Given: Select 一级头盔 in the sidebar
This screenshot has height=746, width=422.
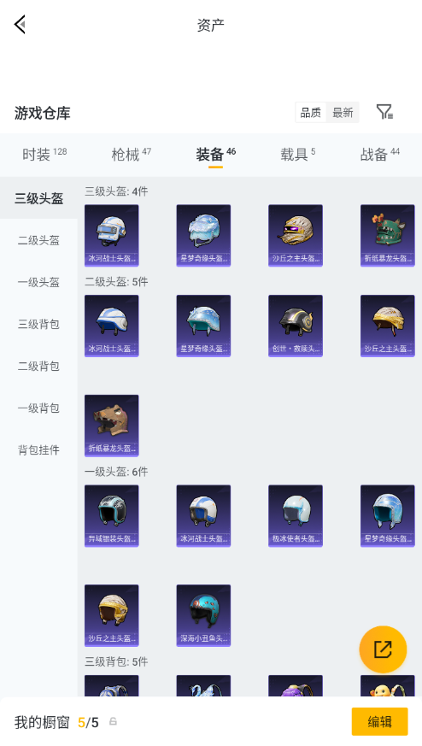Looking at the screenshot, I should (38, 282).
